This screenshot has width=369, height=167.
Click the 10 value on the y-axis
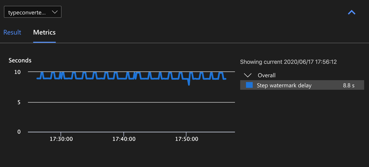[17, 72]
